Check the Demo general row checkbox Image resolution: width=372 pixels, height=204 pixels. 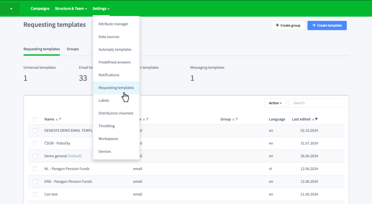click(x=35, y=156)
